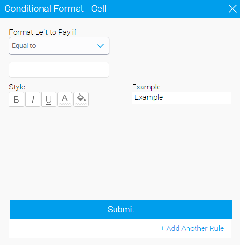The width and height of the screenshot is (240, 245).
Task: Pick the color strip beneath the paint bucket
Action: click(81, 104)
